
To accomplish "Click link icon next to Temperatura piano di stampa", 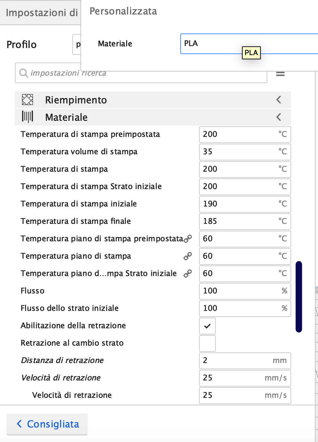I will click(188, 256).
